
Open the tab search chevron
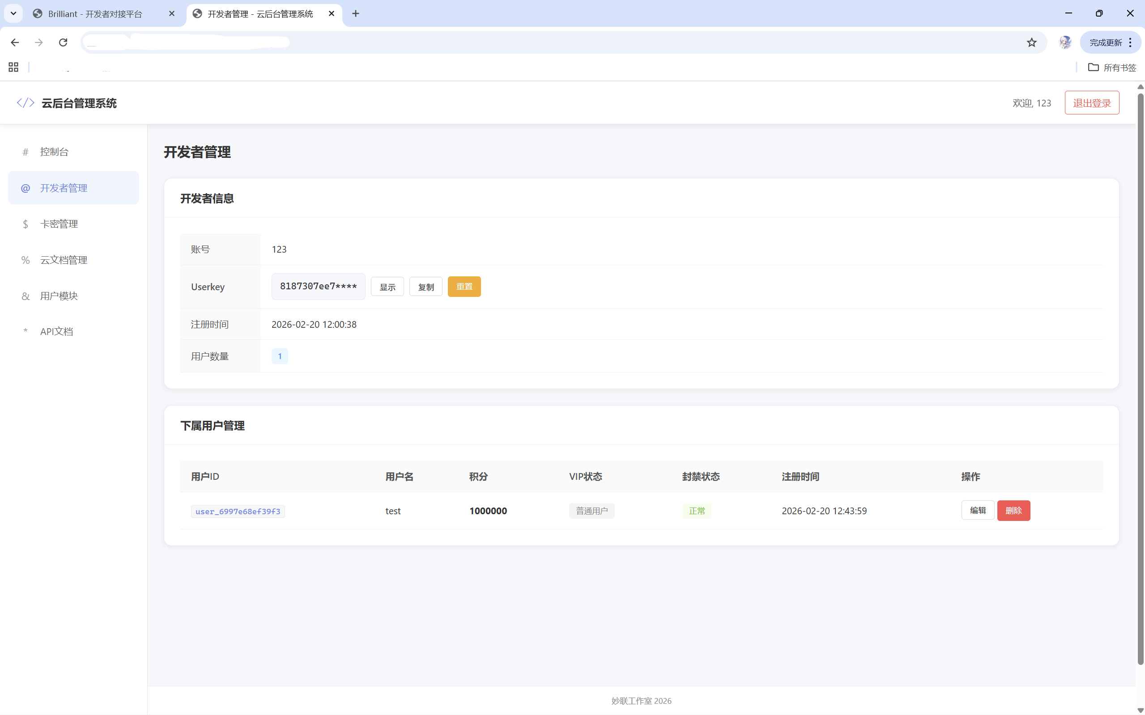tap(13, 13)
